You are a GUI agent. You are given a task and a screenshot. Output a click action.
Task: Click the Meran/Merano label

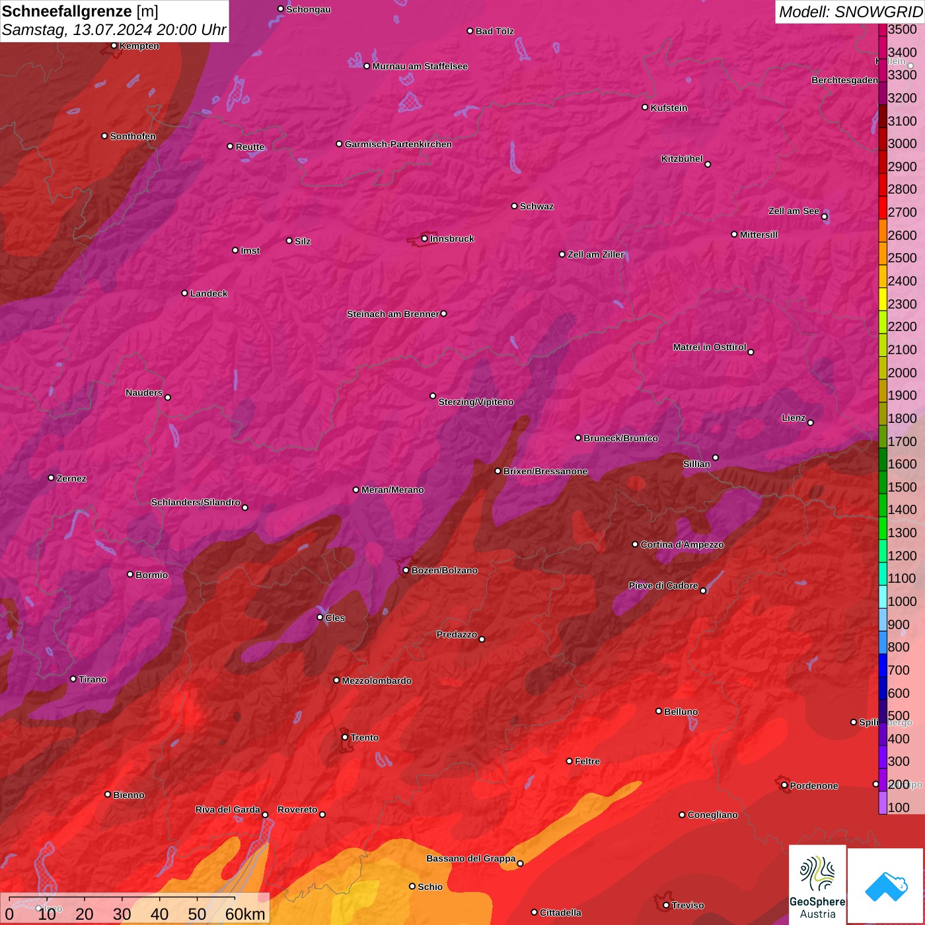coord(392,490)
